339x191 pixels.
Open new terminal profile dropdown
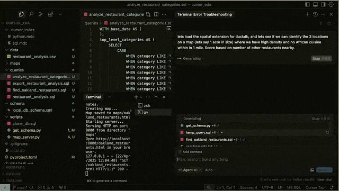point(141,97)
